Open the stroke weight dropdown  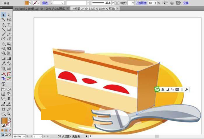point(62,3)
